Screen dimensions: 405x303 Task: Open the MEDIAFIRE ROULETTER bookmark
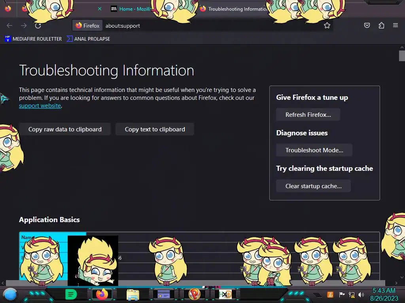coord(33,39)
